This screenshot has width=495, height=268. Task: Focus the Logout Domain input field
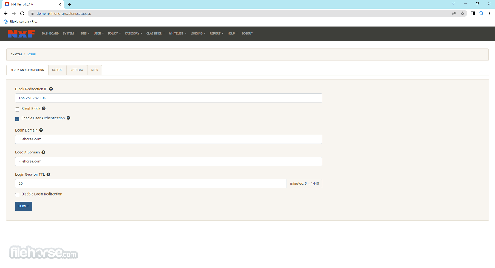pos(169,162)
